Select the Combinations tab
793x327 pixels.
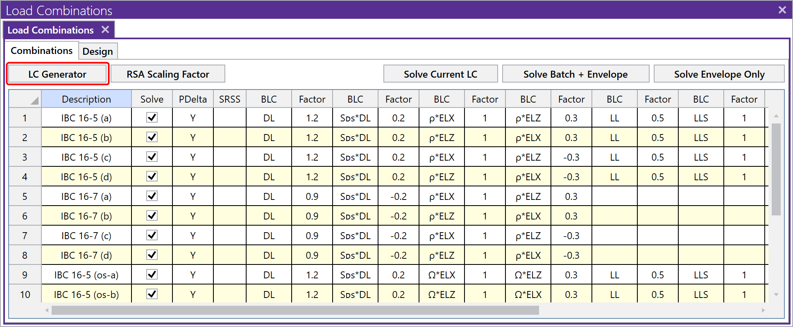coord(41,51)
